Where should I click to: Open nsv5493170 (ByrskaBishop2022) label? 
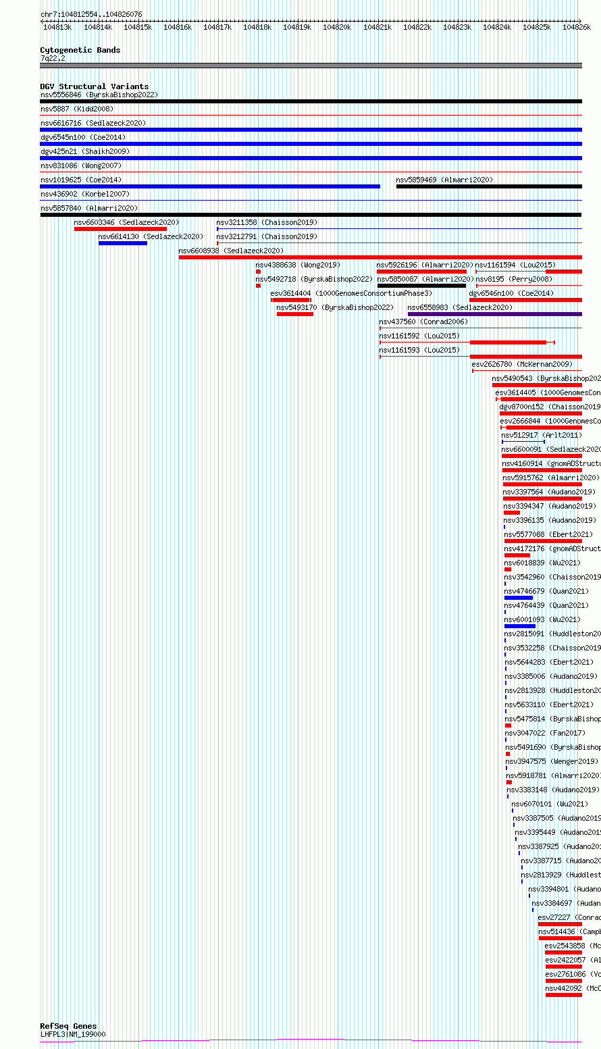pyautogui.click(x=335, y=307)
